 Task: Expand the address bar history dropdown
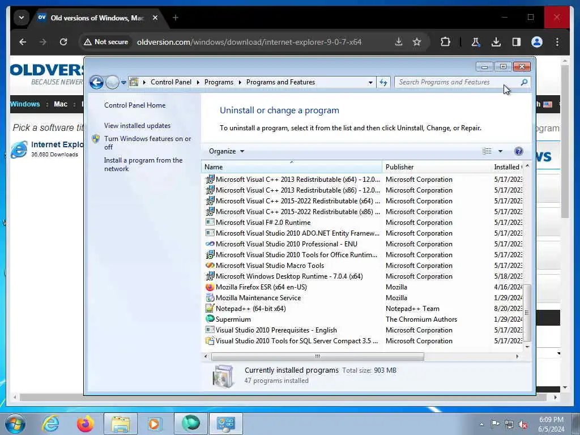[x=370, y=83]
